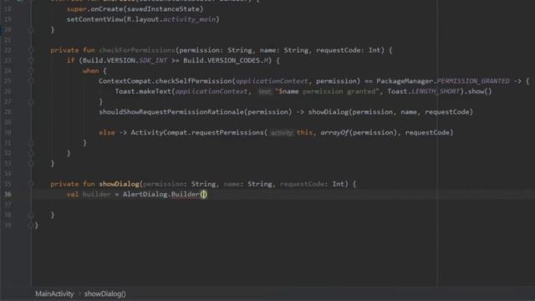Collapse the checkForPermissions function fold on line 22
This screenshot has width=535, height=301.
click(31, 50)
